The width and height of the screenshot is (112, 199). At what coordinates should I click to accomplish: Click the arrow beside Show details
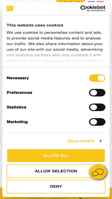[101, 141]
